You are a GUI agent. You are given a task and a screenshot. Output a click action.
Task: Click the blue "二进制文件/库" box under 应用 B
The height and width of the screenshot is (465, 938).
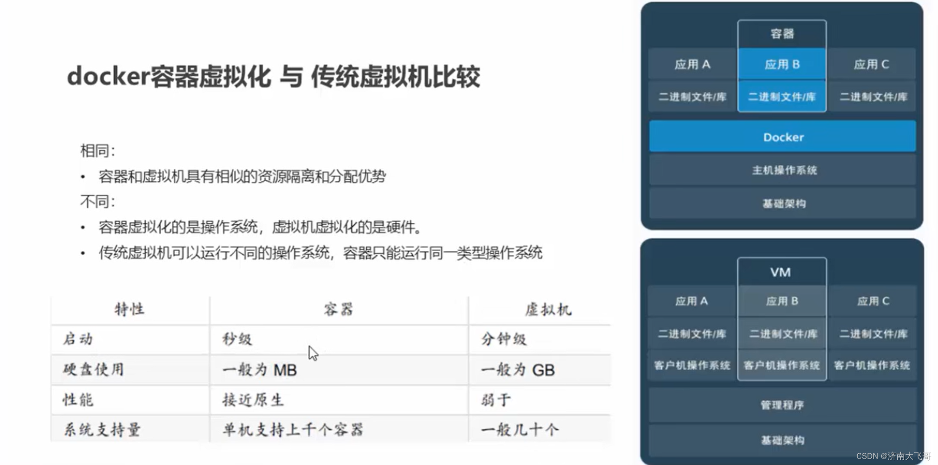pos(782,96)
